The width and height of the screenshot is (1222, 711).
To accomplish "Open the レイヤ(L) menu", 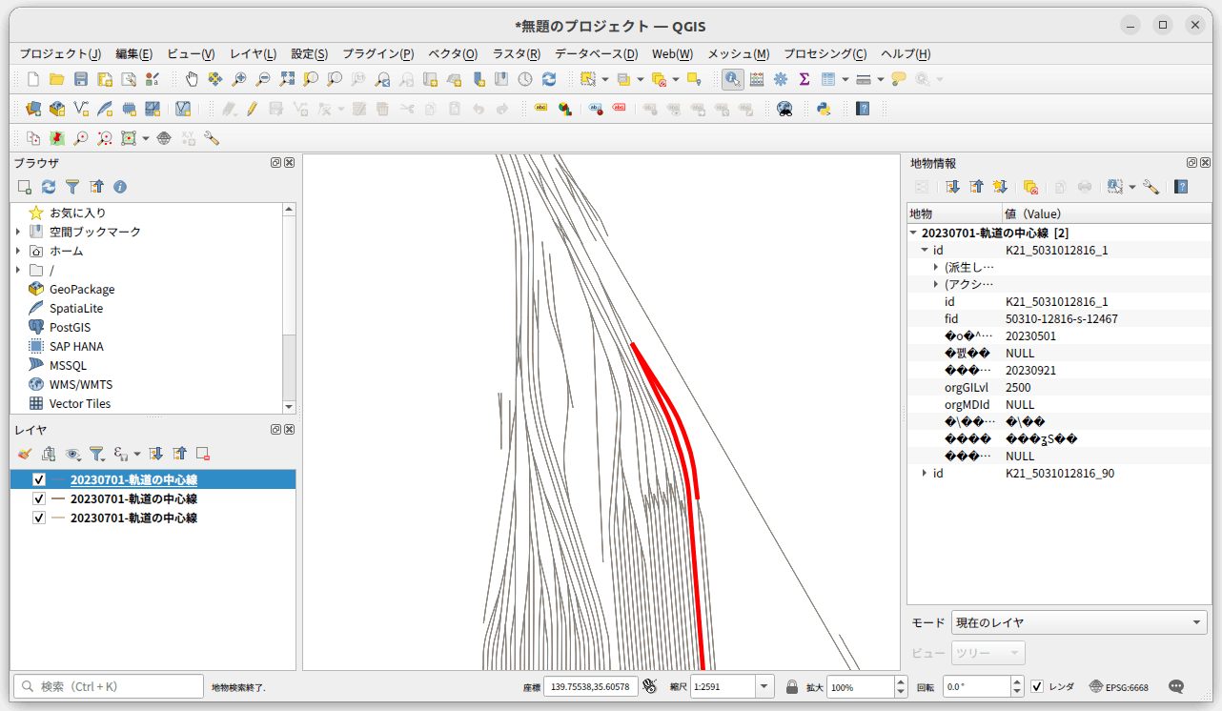I will click(253, 54).
